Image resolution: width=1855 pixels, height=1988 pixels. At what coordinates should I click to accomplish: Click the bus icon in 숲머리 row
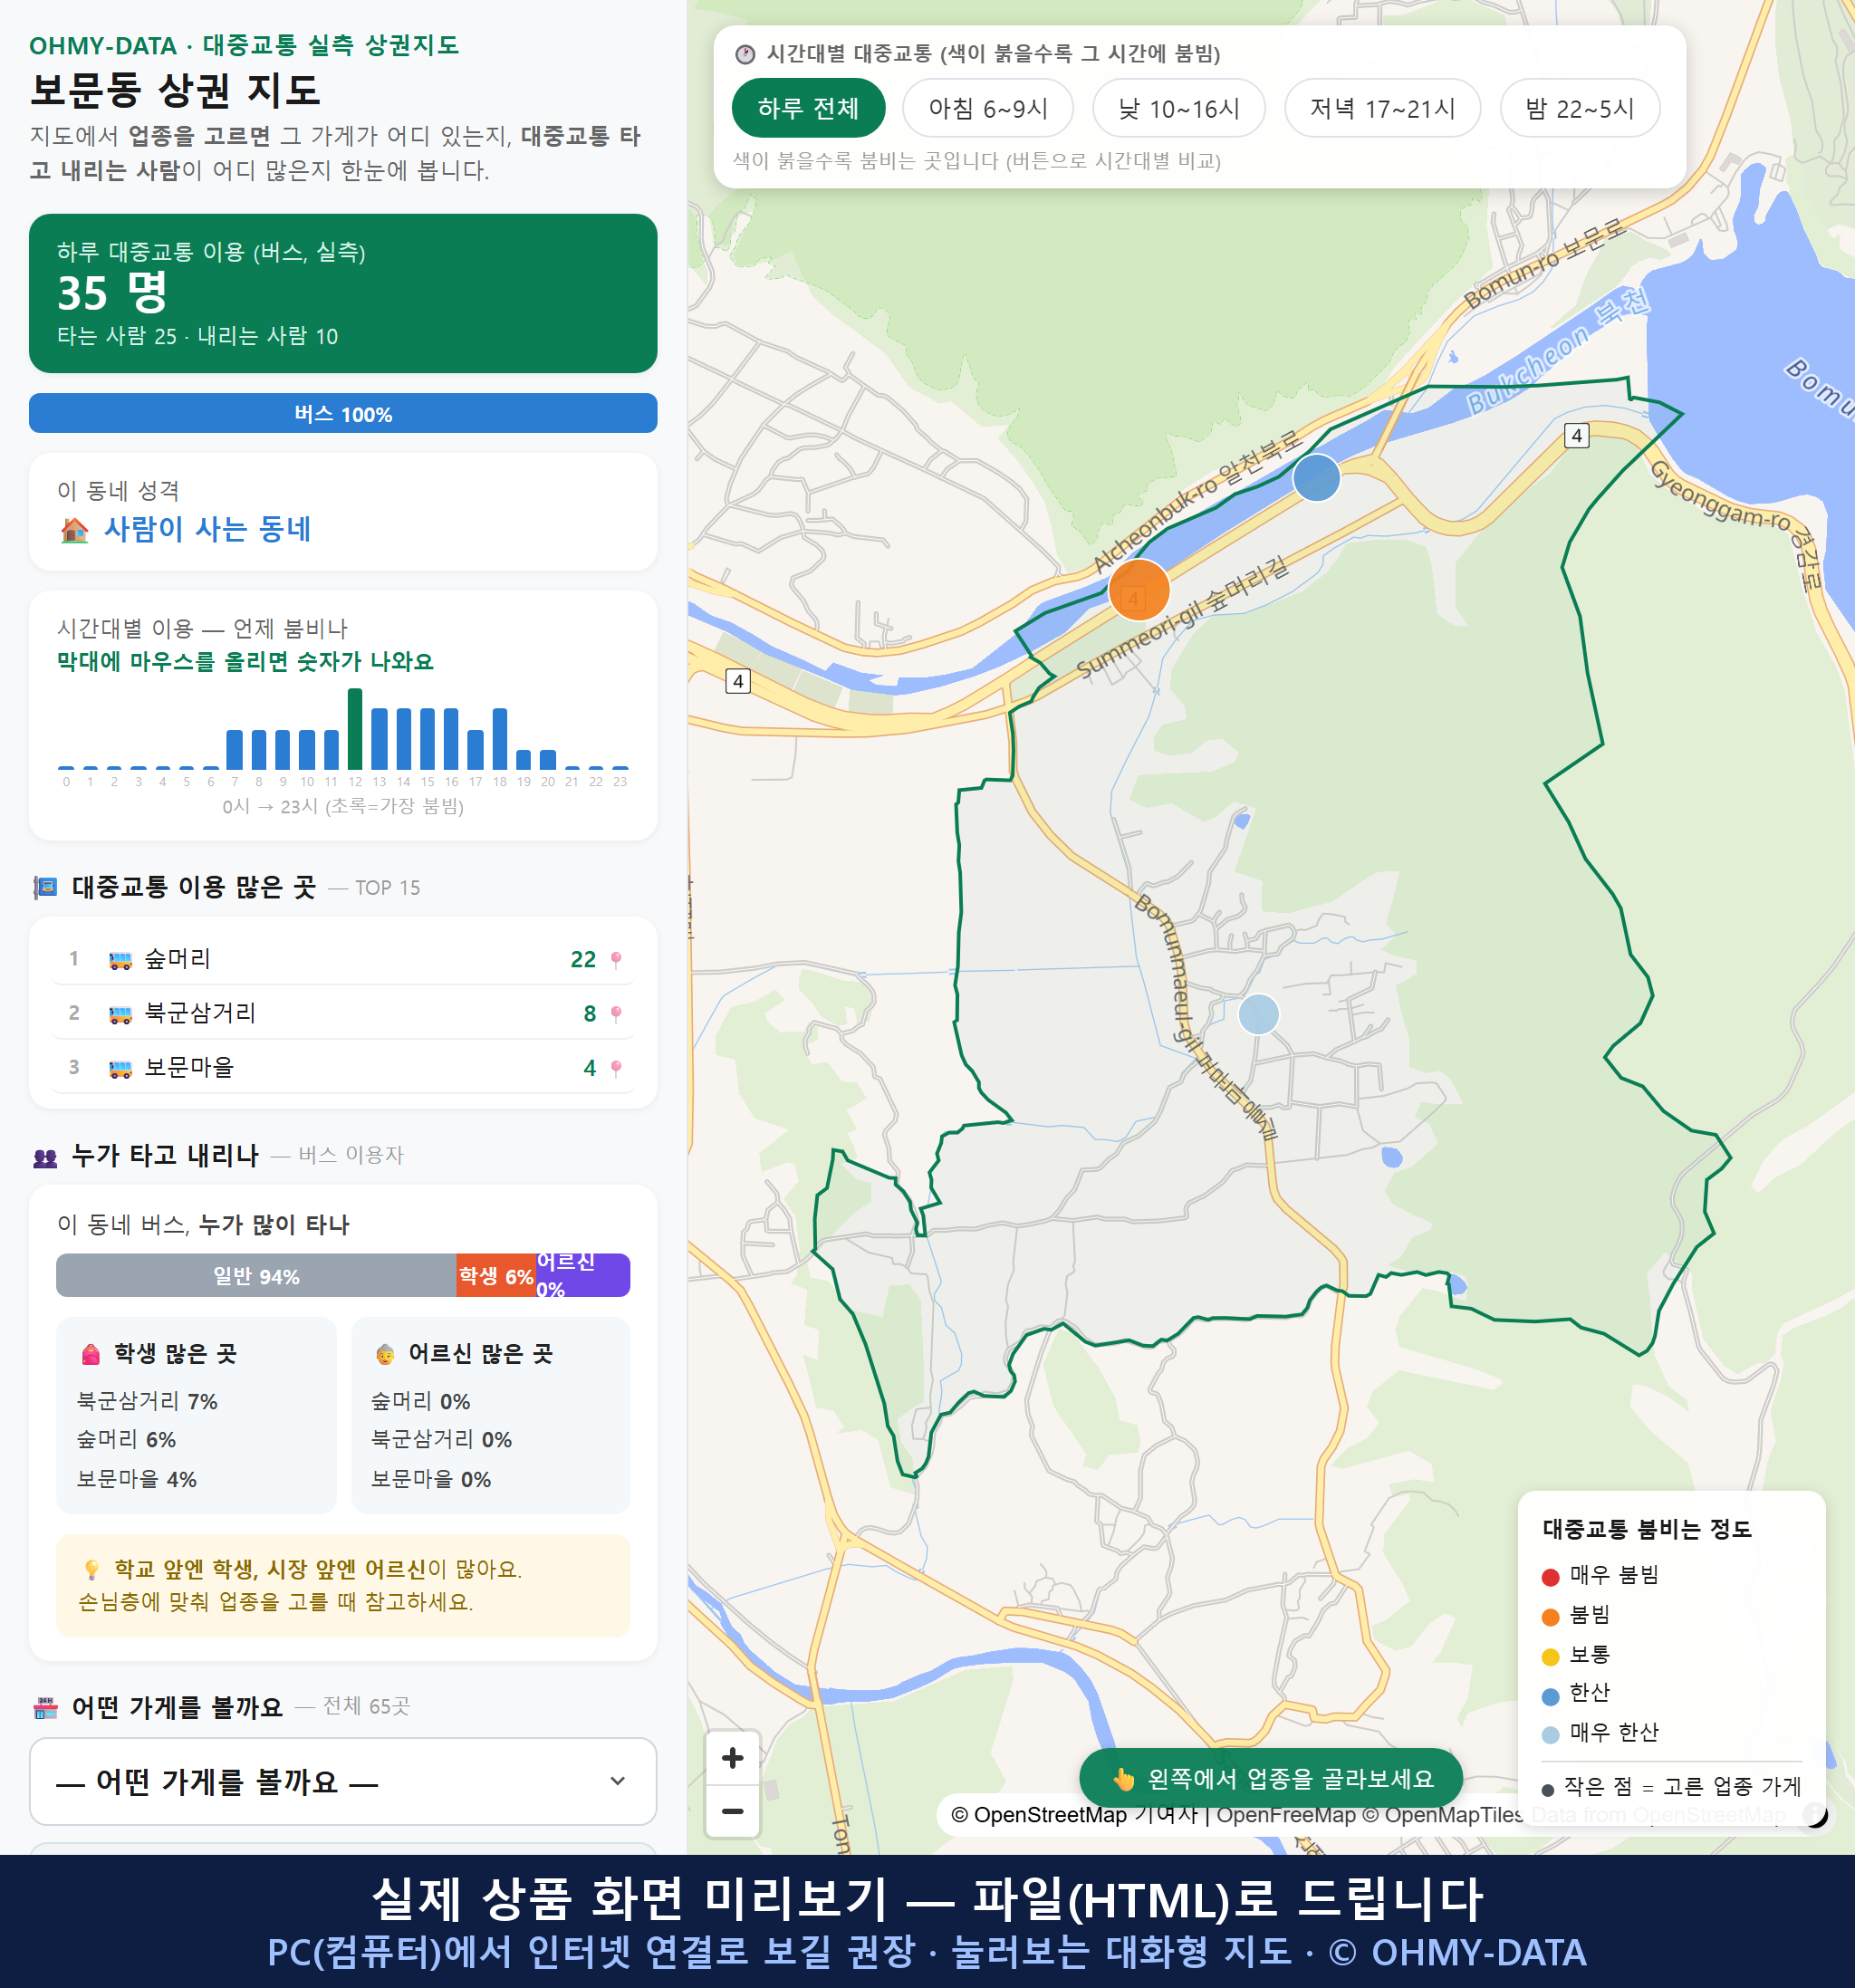click(120, 960)
